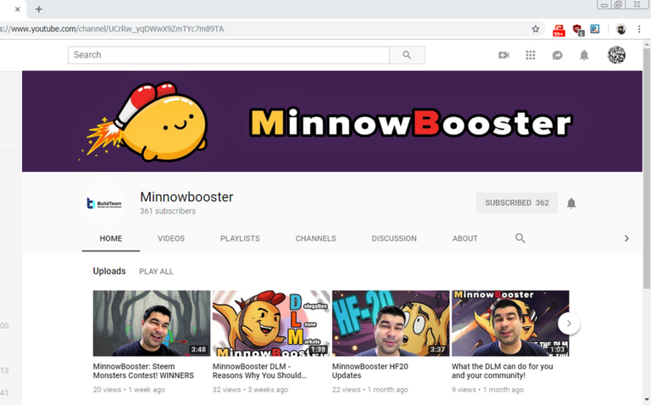Bookmark this page with the star icon

[x=536, y=29]
